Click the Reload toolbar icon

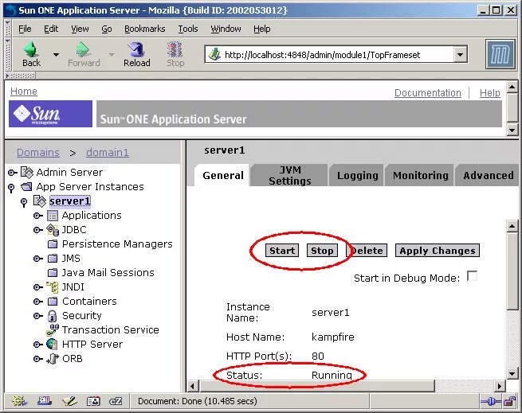[x=136, y=49]
